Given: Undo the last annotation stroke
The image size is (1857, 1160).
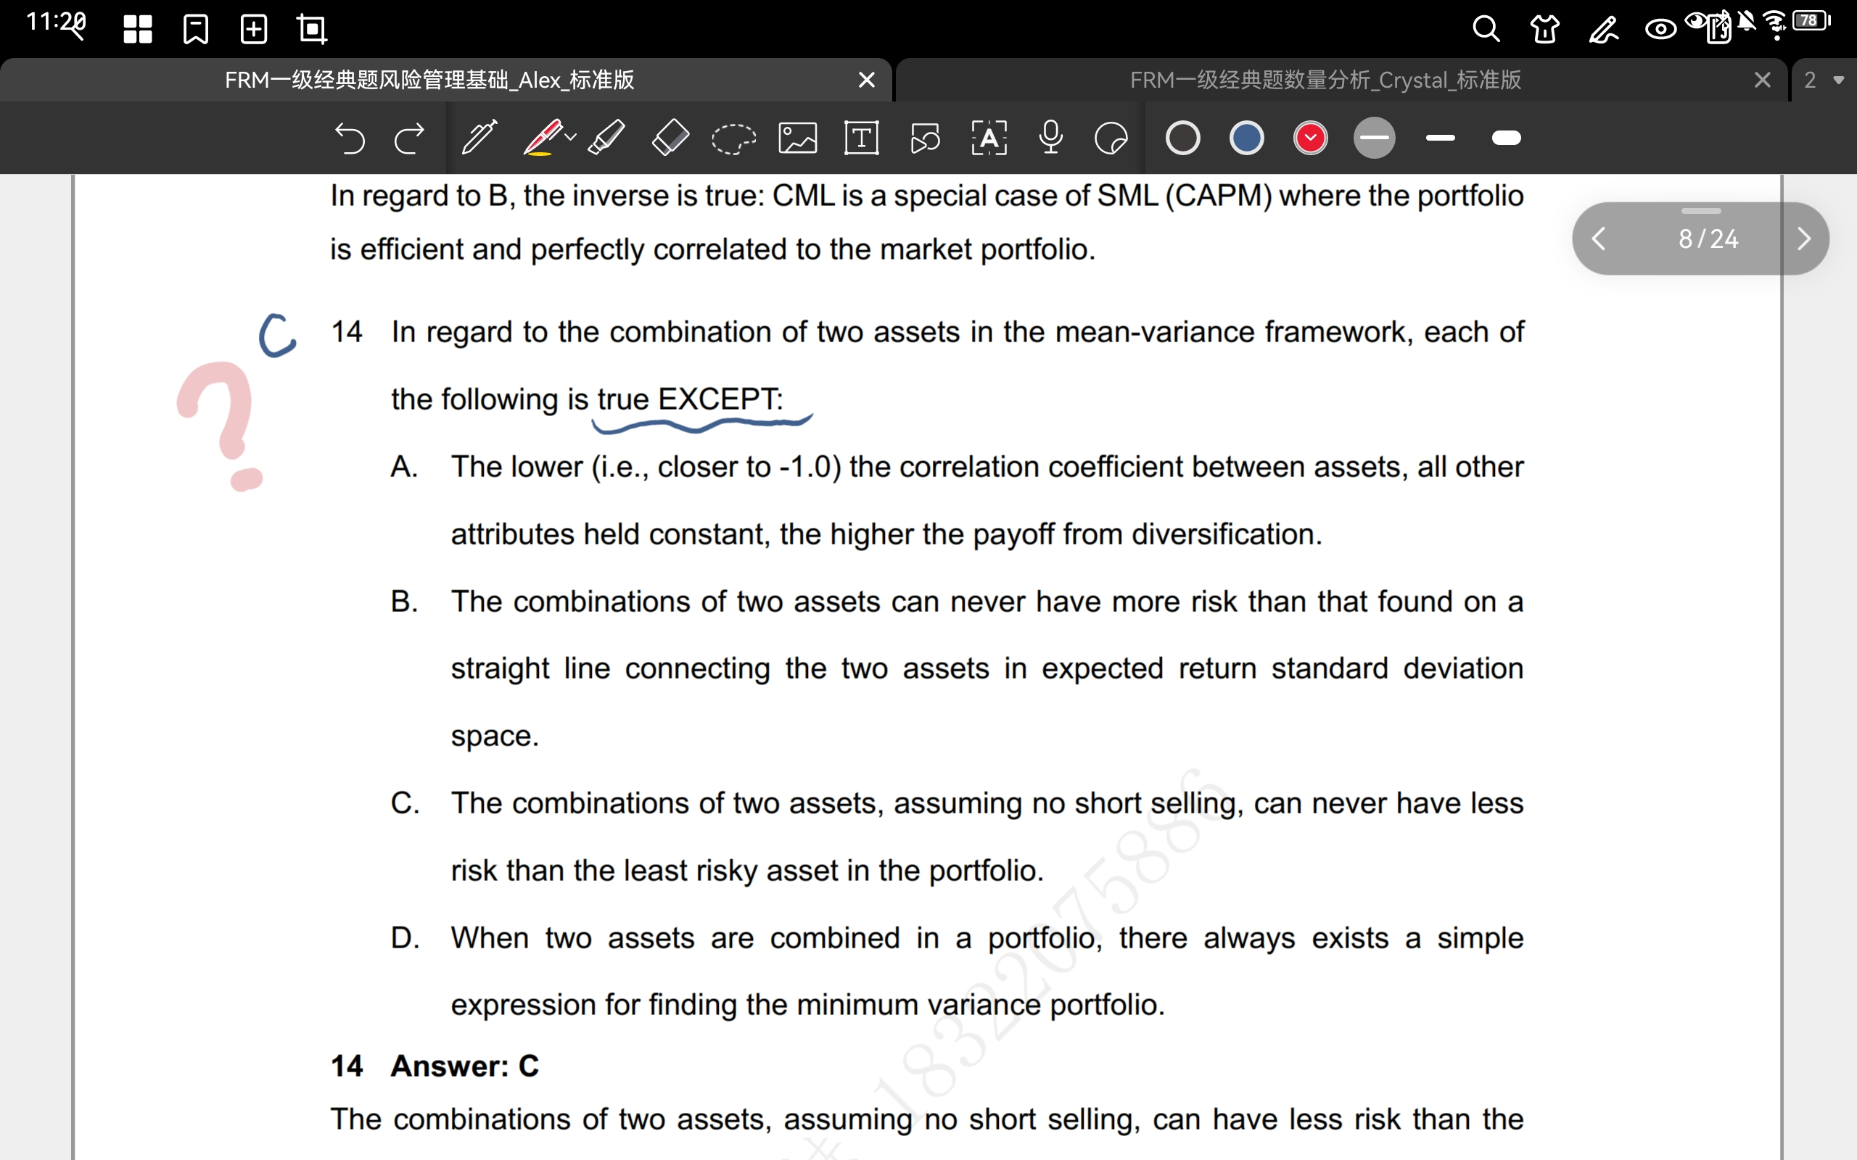Looking at the screenshot, I should coord(350,139).
